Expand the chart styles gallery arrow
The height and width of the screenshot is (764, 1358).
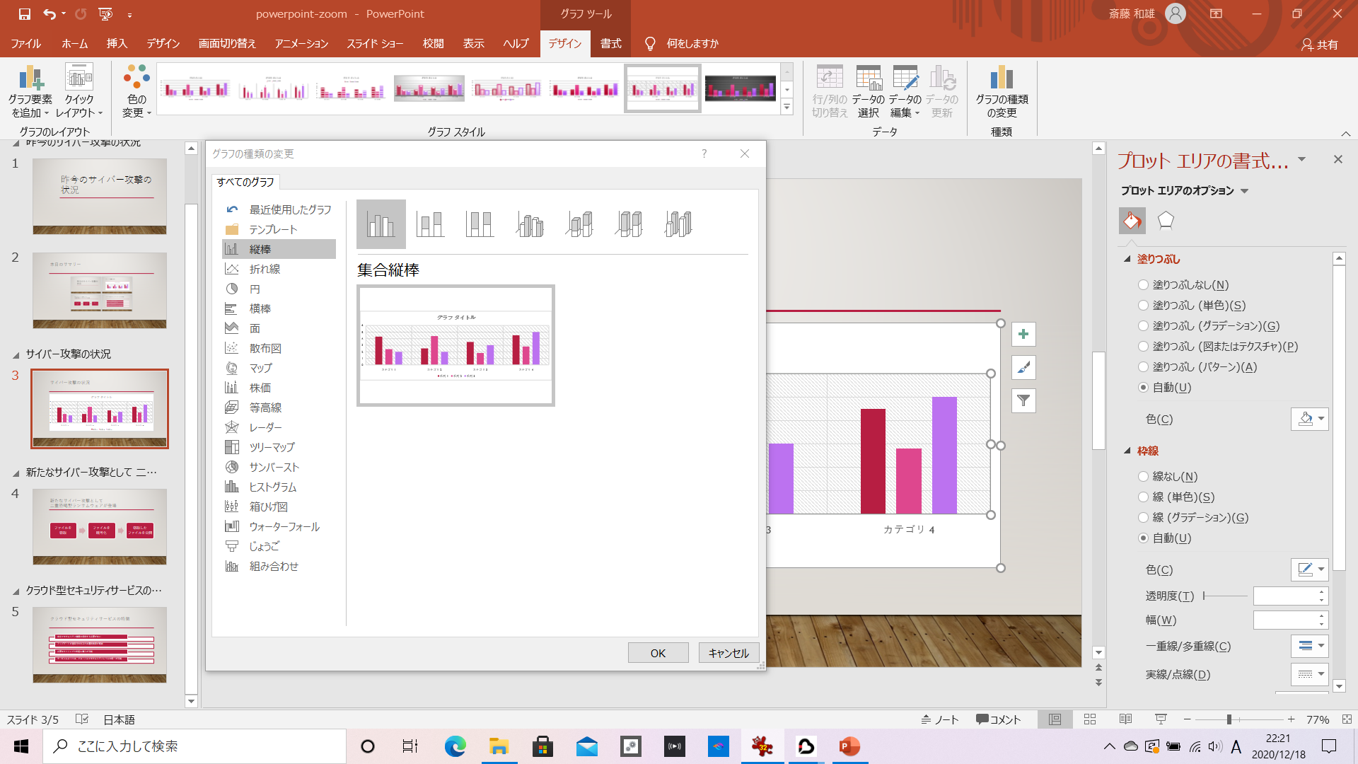pos(787,107)
